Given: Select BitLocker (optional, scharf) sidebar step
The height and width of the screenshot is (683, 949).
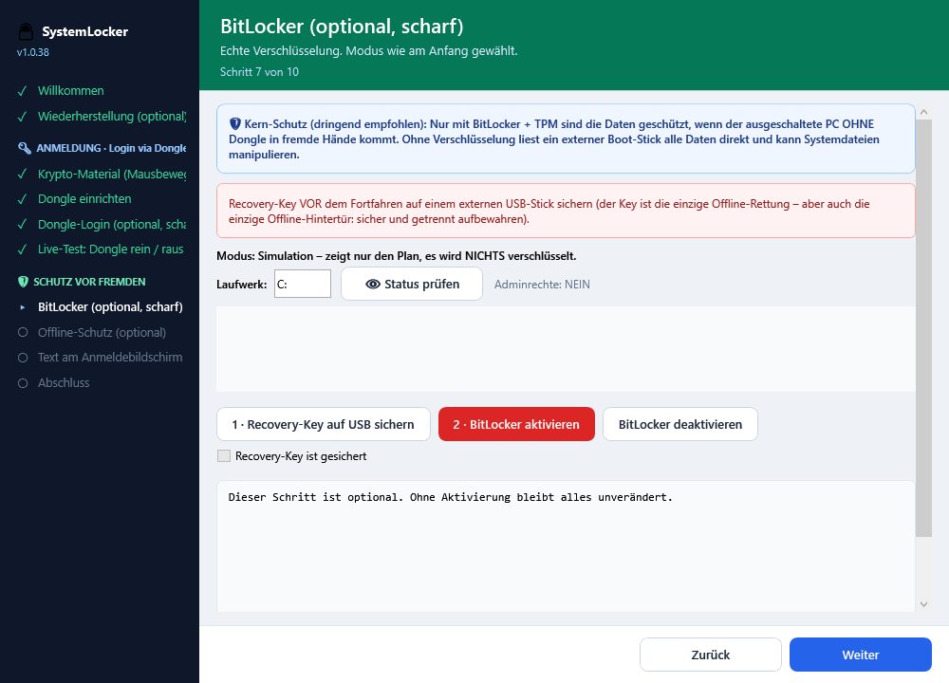Looking at the screenshot, I should pyautogui.click(x=110, y=307).
